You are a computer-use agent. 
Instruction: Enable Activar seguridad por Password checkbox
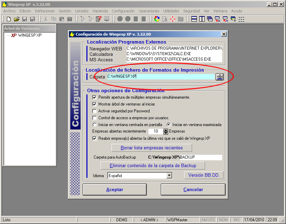(x=95, y=111)
